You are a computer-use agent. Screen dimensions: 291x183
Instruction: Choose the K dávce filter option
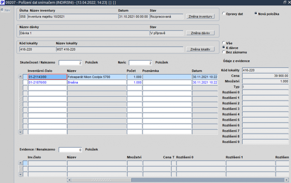(224, 48)
